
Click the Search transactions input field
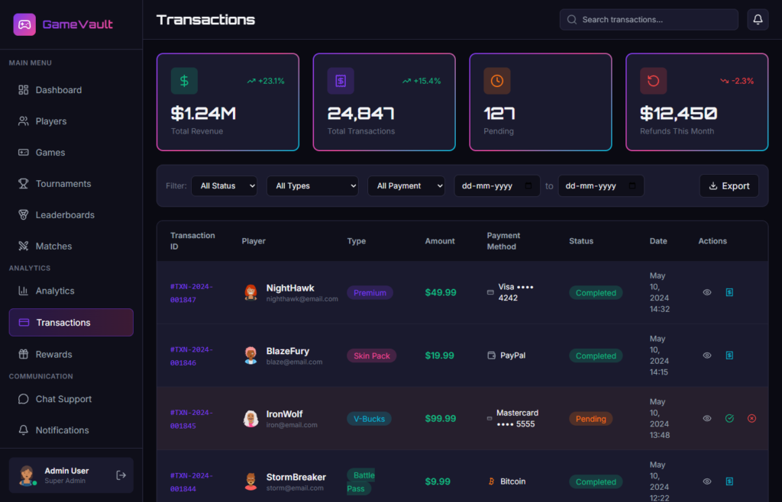coord(649,19)
